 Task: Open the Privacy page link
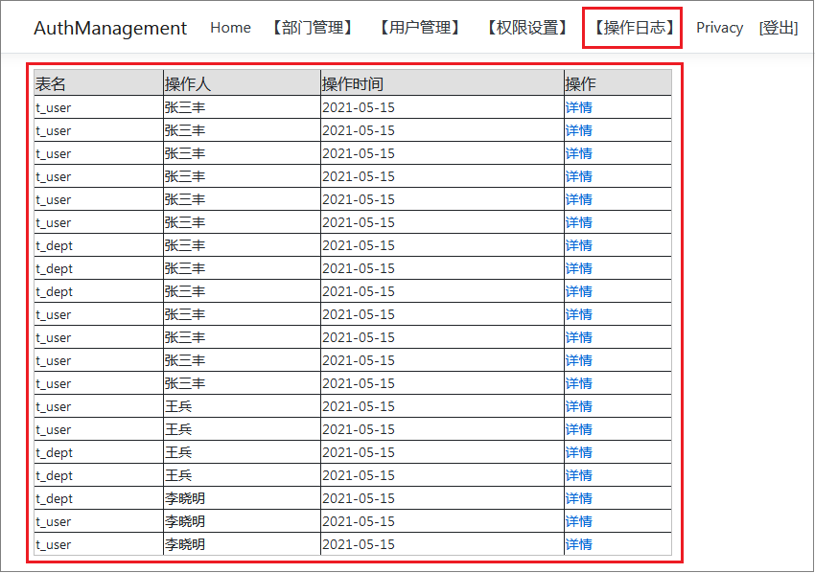coord(719,28)
